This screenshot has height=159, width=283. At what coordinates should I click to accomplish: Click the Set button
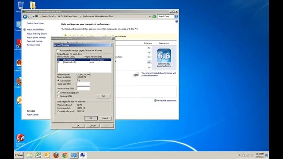click(x=103, y=96)
